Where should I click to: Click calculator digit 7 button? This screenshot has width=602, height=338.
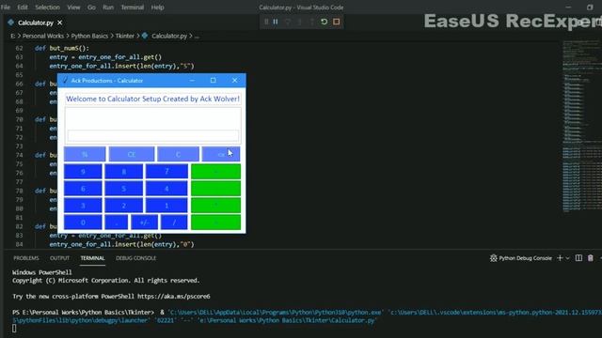(x=166, y=172)
